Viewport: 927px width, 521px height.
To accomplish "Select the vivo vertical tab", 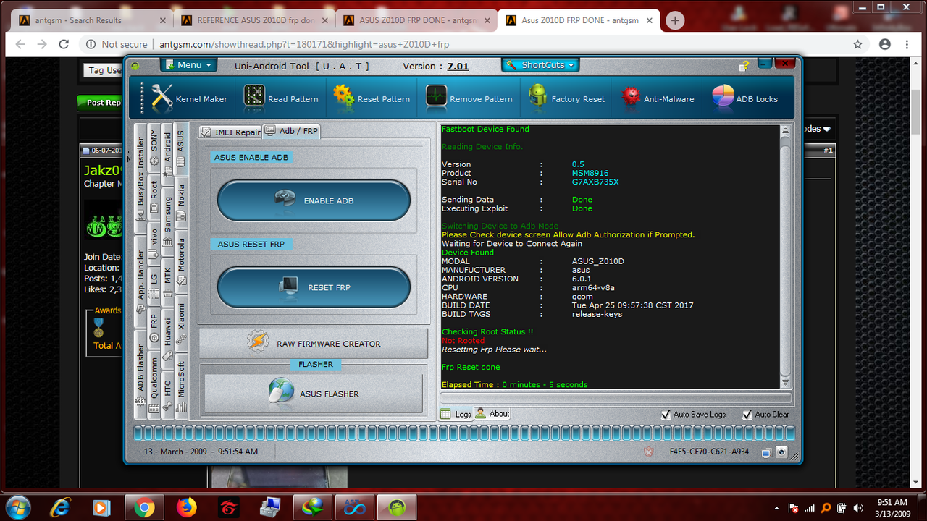I will 154,243.
